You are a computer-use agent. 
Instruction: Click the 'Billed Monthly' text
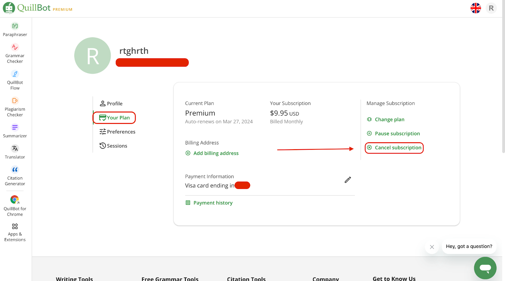[286, 121]
